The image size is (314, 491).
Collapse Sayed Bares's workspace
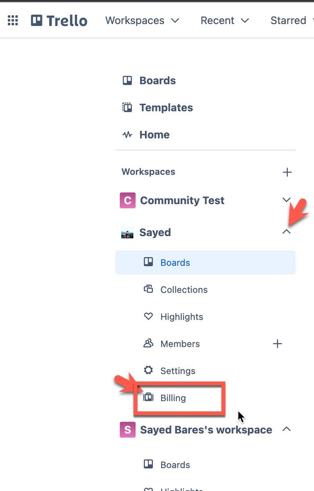(x=286, y=429)
